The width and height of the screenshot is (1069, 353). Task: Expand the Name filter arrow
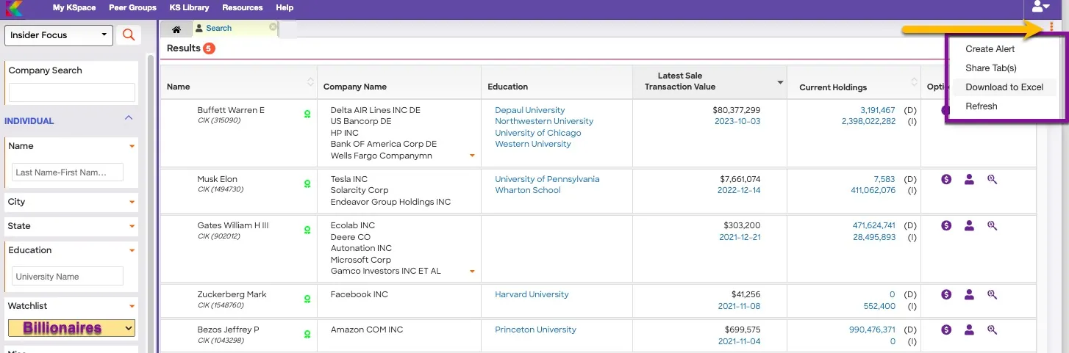(132, 146)
